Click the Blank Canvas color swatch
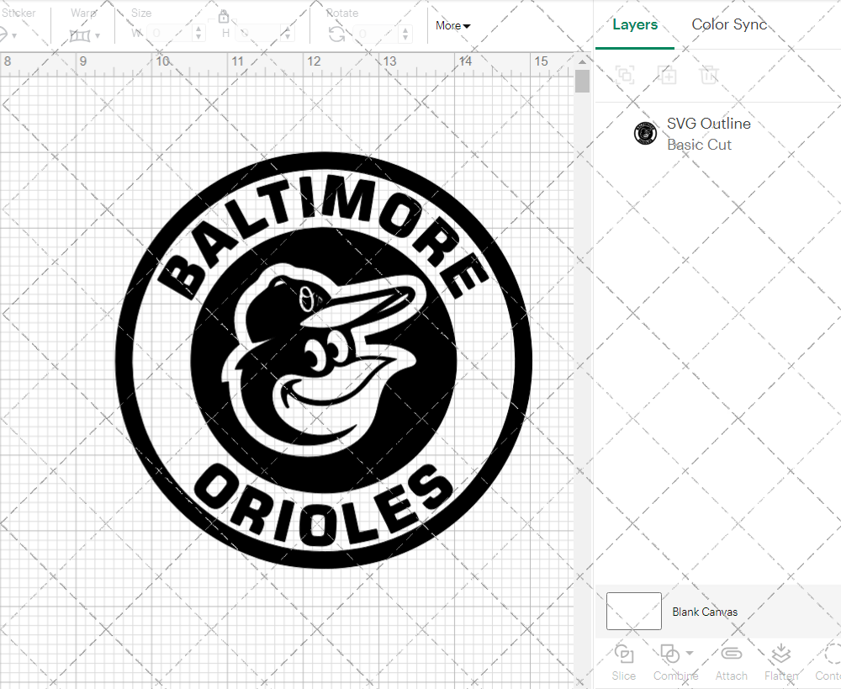 633,612
